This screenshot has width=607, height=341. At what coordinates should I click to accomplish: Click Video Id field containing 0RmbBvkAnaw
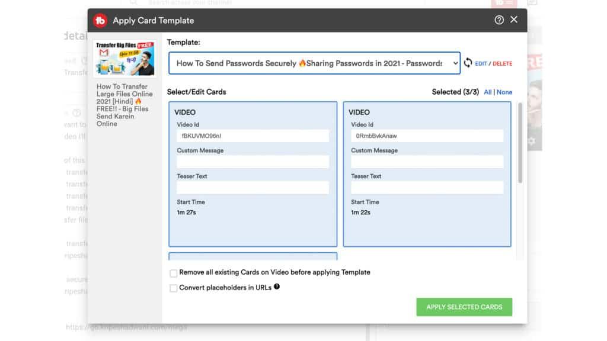pos(427,136)
